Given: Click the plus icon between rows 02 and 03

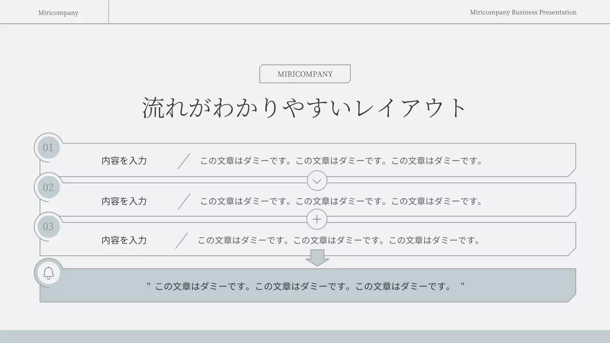Looking at the screenshot, I should tap(317, 219).
